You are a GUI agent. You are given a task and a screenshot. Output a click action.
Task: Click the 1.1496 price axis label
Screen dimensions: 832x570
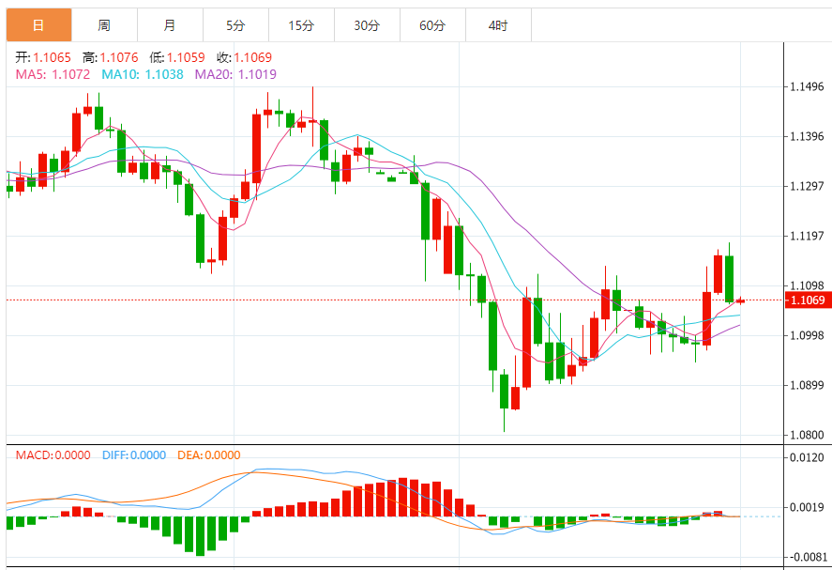[807, 87]
